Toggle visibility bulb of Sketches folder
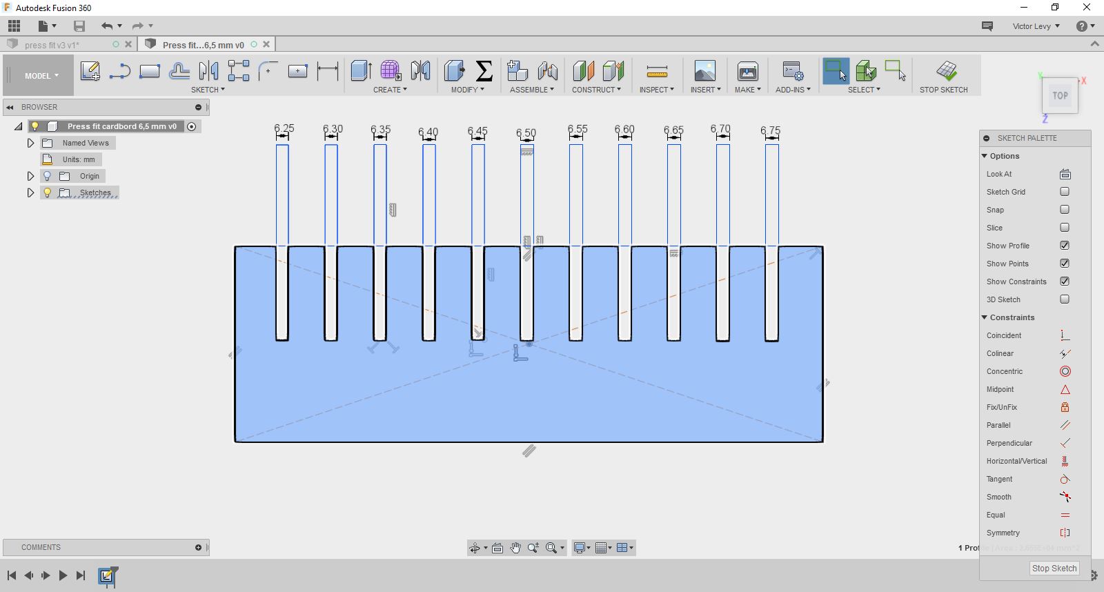 point(48,193)
